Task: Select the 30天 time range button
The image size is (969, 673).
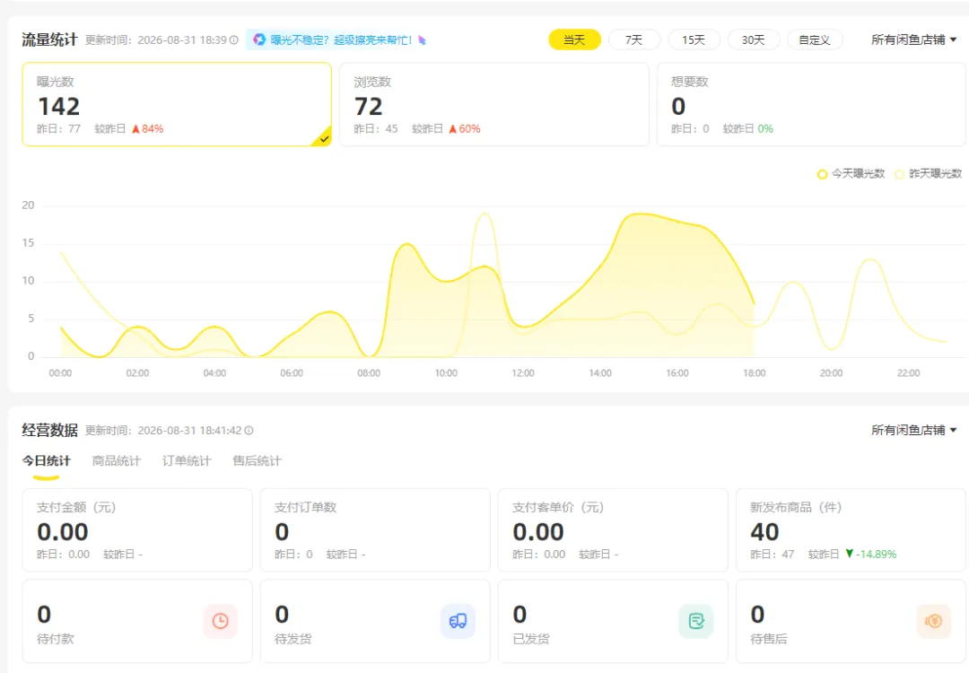Action: [x=754, y=40]
